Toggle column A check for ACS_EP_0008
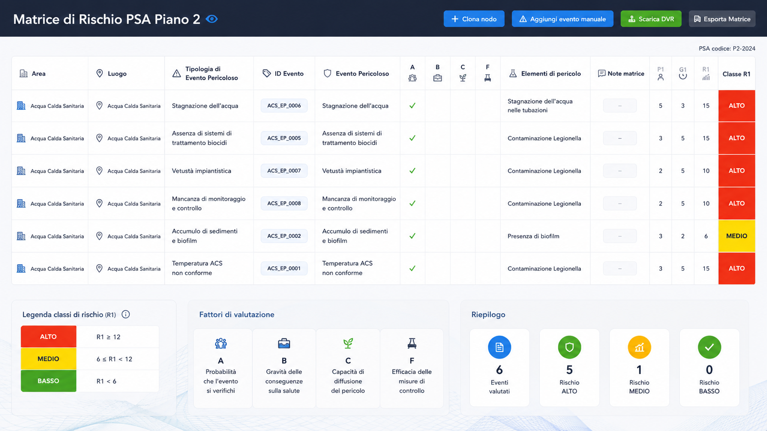Image resolution: width=767 pixels, height=431 pixels. pyautogui.click(x=412, y=203)
